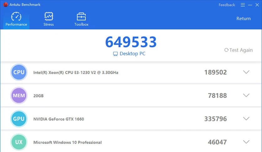Click the total score 649533
This screenshot has width=262, height=152.
pyautogui.click(x=131, y=42)
